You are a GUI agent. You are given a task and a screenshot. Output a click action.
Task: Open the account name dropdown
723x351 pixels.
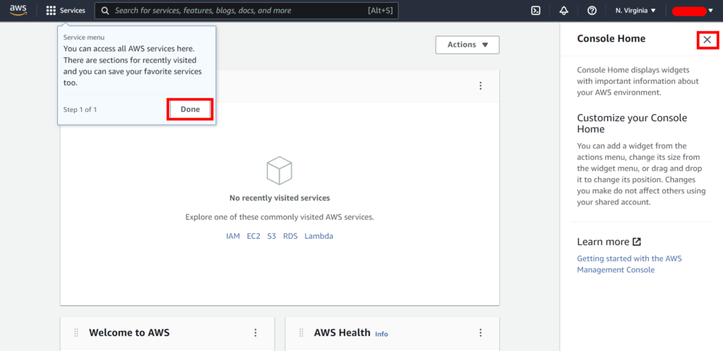[692, 11]
